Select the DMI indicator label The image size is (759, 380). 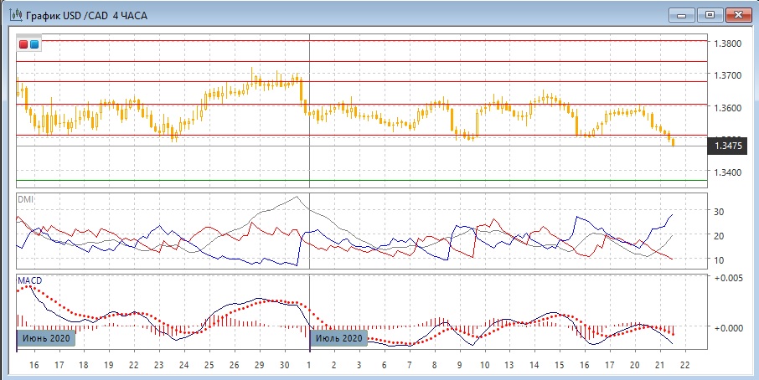point(25,198)
